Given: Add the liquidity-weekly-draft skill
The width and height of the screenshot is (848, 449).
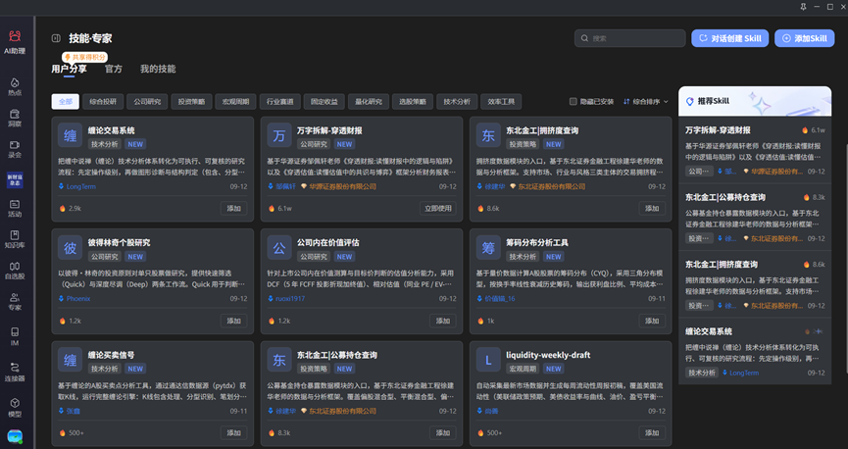Looking at the screenshot, I should tap(652, 432).
